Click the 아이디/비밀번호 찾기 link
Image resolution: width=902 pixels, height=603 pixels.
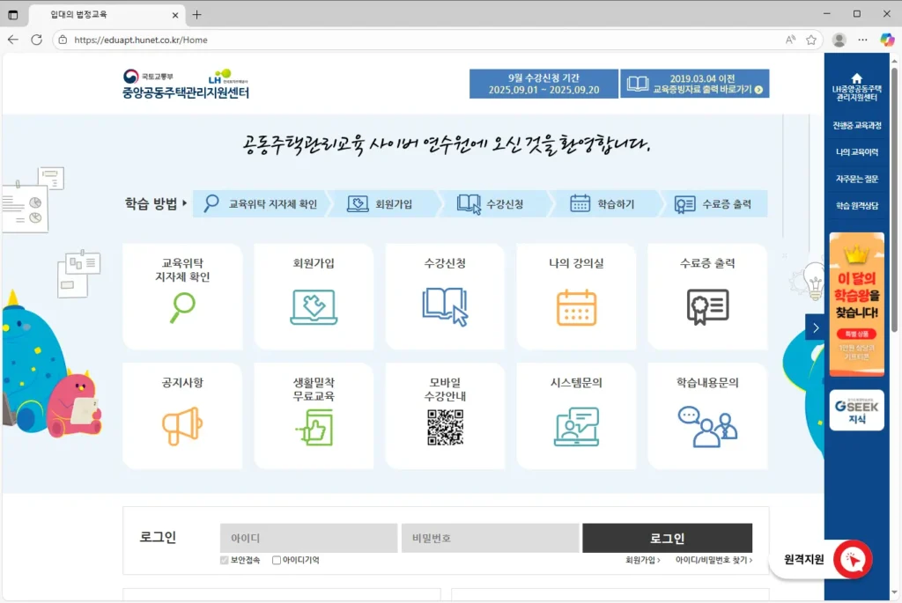pos(713,560)
